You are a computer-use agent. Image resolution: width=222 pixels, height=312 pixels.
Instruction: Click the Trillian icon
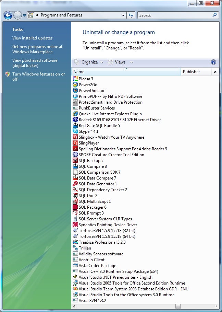tap(75, 248)
